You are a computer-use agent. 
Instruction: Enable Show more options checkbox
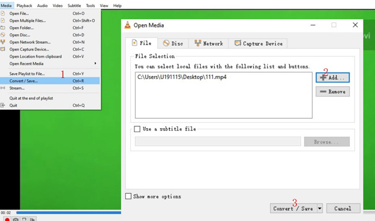129,196
